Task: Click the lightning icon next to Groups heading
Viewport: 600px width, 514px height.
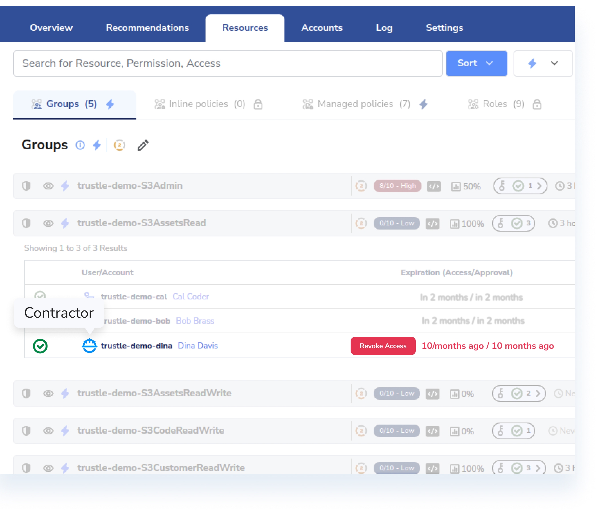Action: pyautogui.click(x=97, y=145)
